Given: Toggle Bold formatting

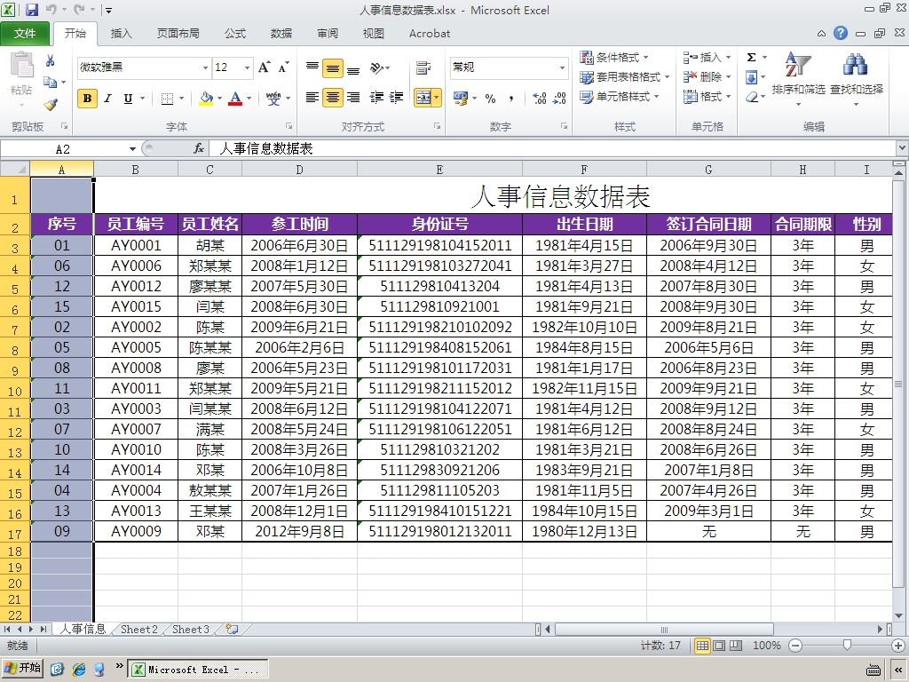Looking at the screenshot, I should click(88, 99).
